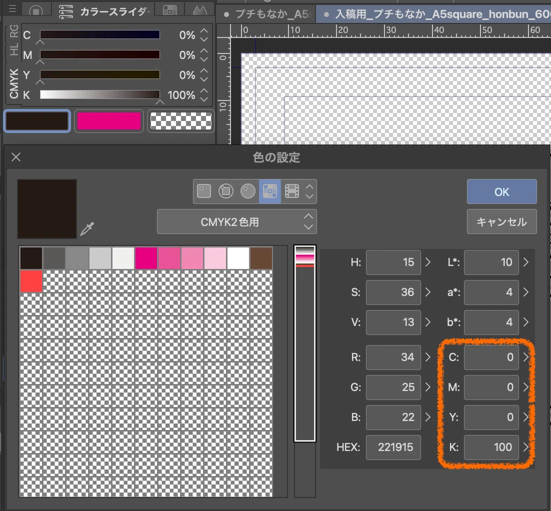Choose the round-square color wheel icon
The width and height of the screenshot is (551, 511).
click(x=225, y=191)
